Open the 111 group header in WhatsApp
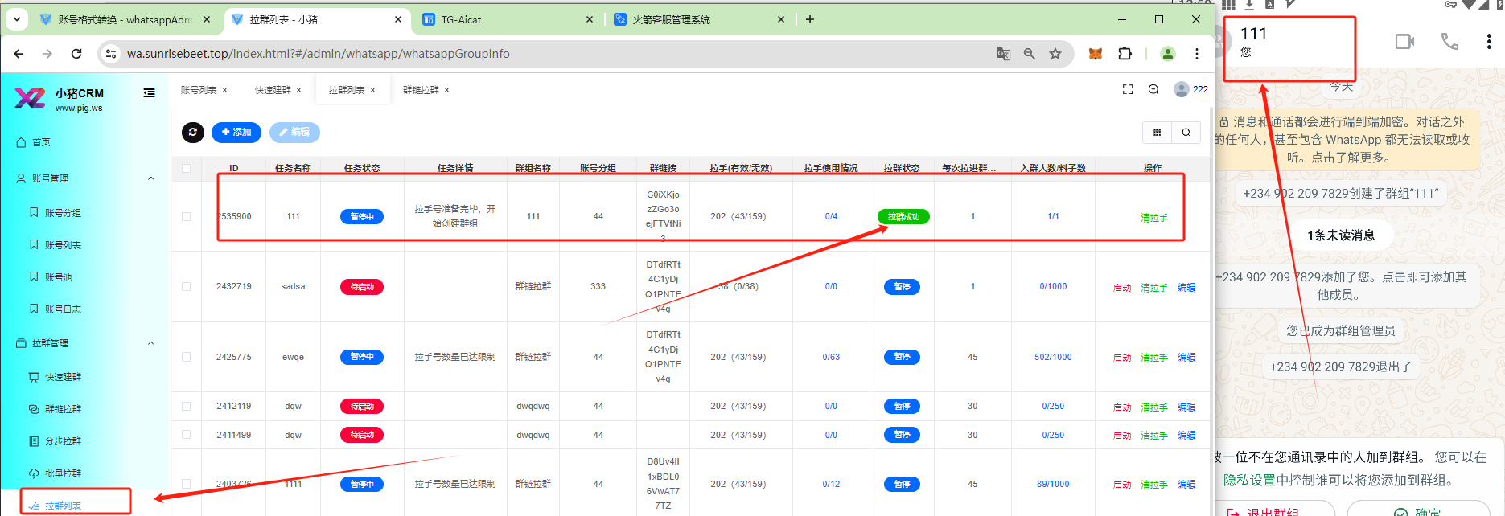 click(1290, 42)
